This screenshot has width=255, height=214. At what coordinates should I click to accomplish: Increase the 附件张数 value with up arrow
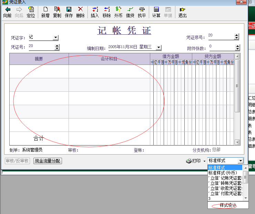click(237, 46)
